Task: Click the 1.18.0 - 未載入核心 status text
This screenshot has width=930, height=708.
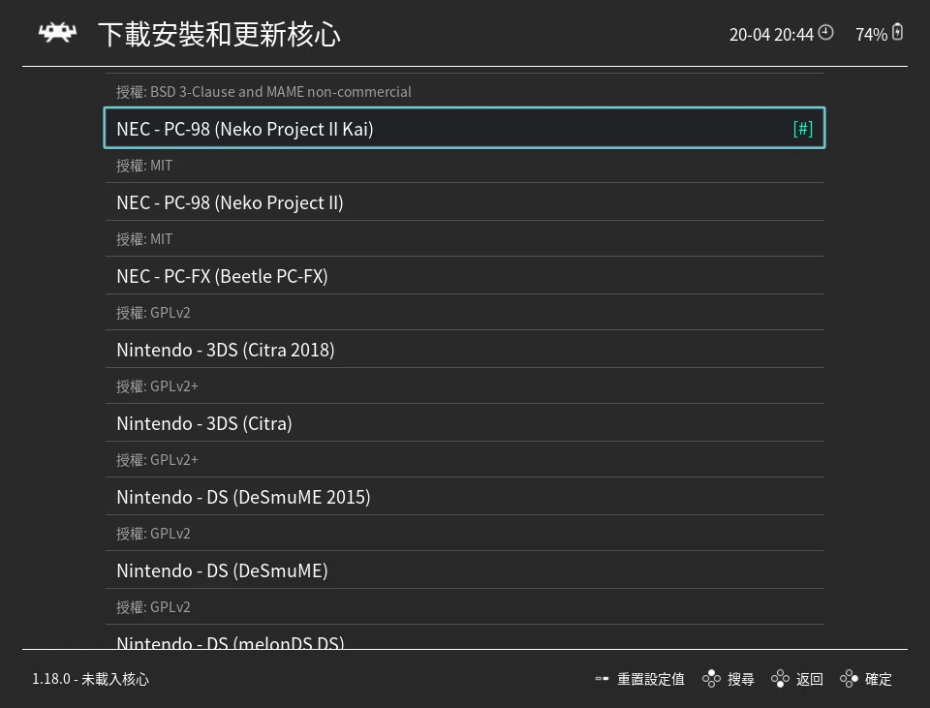Action: [x=90, y=679]
